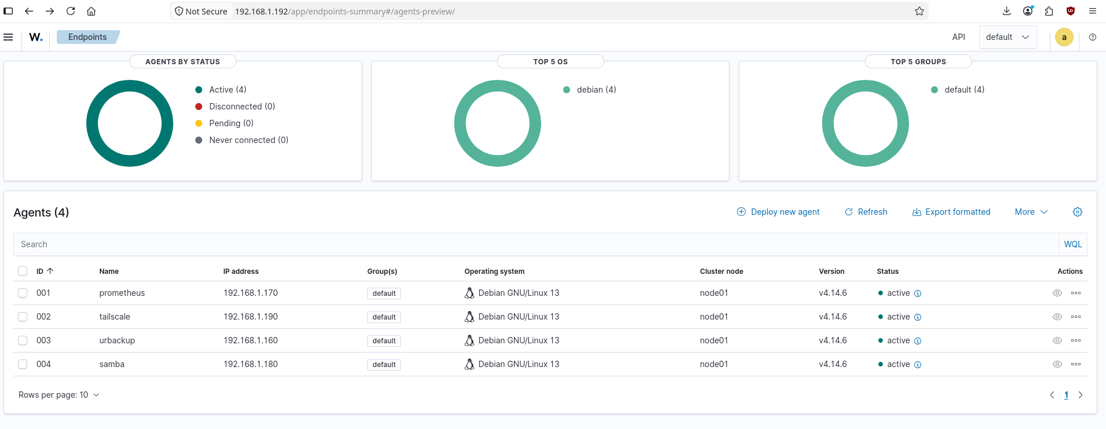The height and width of the screenshot is (429, 1106).
Task: Open more actions menu for urbackup row
Action: (1076, 340)
